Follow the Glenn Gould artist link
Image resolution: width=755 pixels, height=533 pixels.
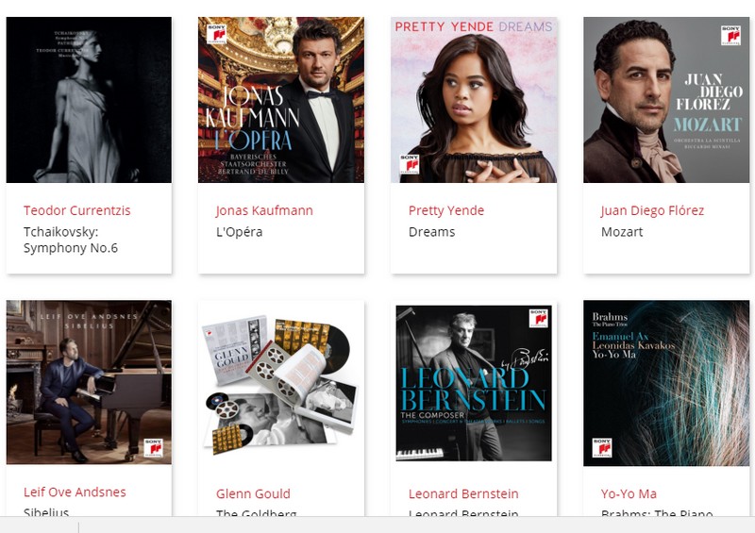(x=253, y=493)
